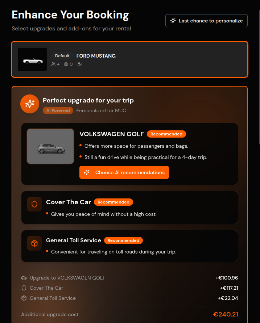
Task: Open the Ford Mustang car thumbnail
Action: (x=32, y=59)
